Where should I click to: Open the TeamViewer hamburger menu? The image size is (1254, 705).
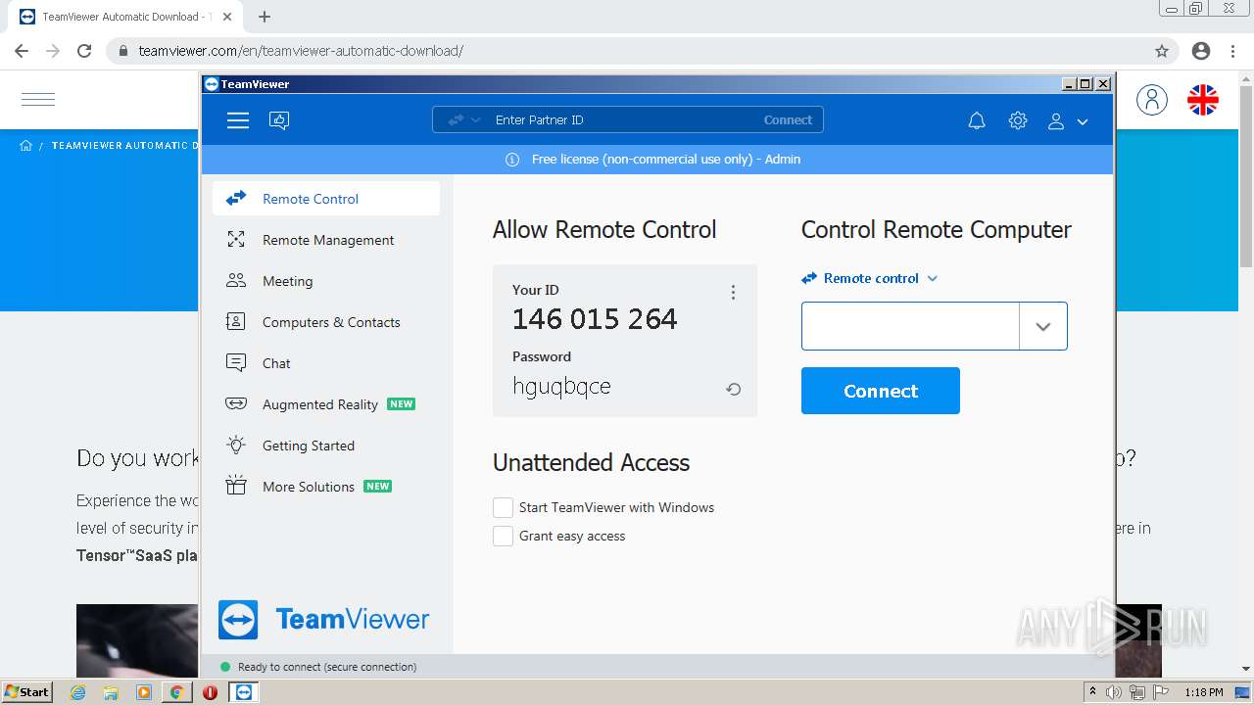pos(238,120)
